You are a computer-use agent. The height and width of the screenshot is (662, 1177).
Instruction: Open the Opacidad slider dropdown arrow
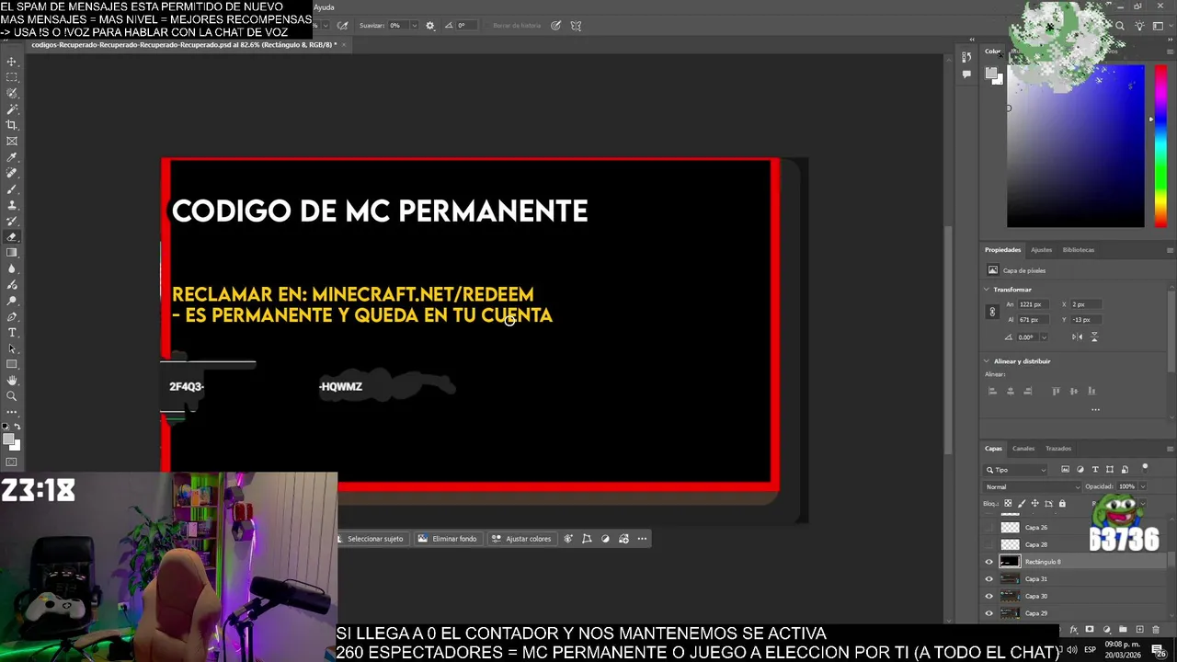click(x=1142, y=486)
